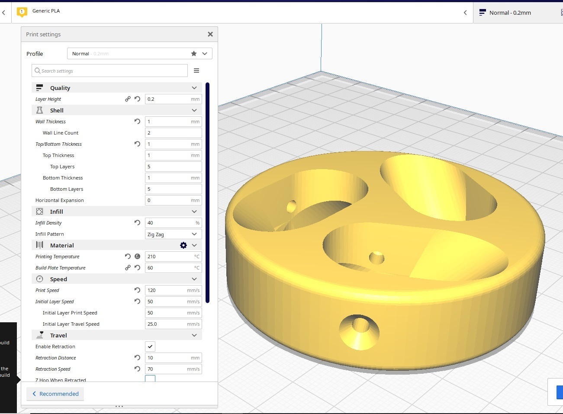
Task: Revert the Retraction Distance setting
Action: coord(137,358)
